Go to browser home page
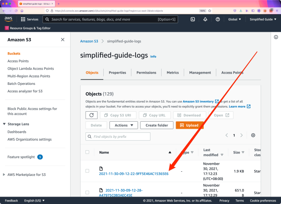This screenshot has width=281, height=204. (22, 11)
